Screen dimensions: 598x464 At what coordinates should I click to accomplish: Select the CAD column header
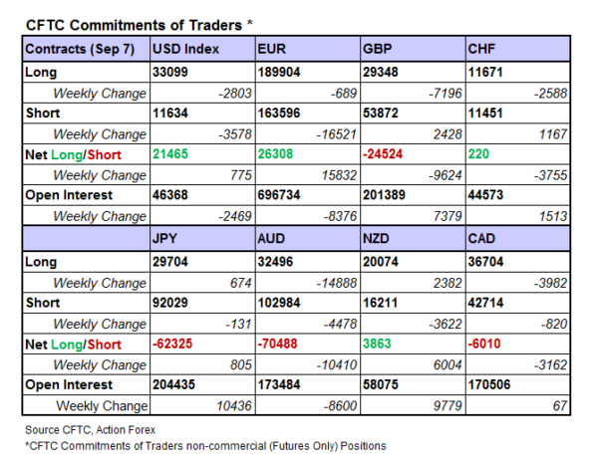point(482,239)
